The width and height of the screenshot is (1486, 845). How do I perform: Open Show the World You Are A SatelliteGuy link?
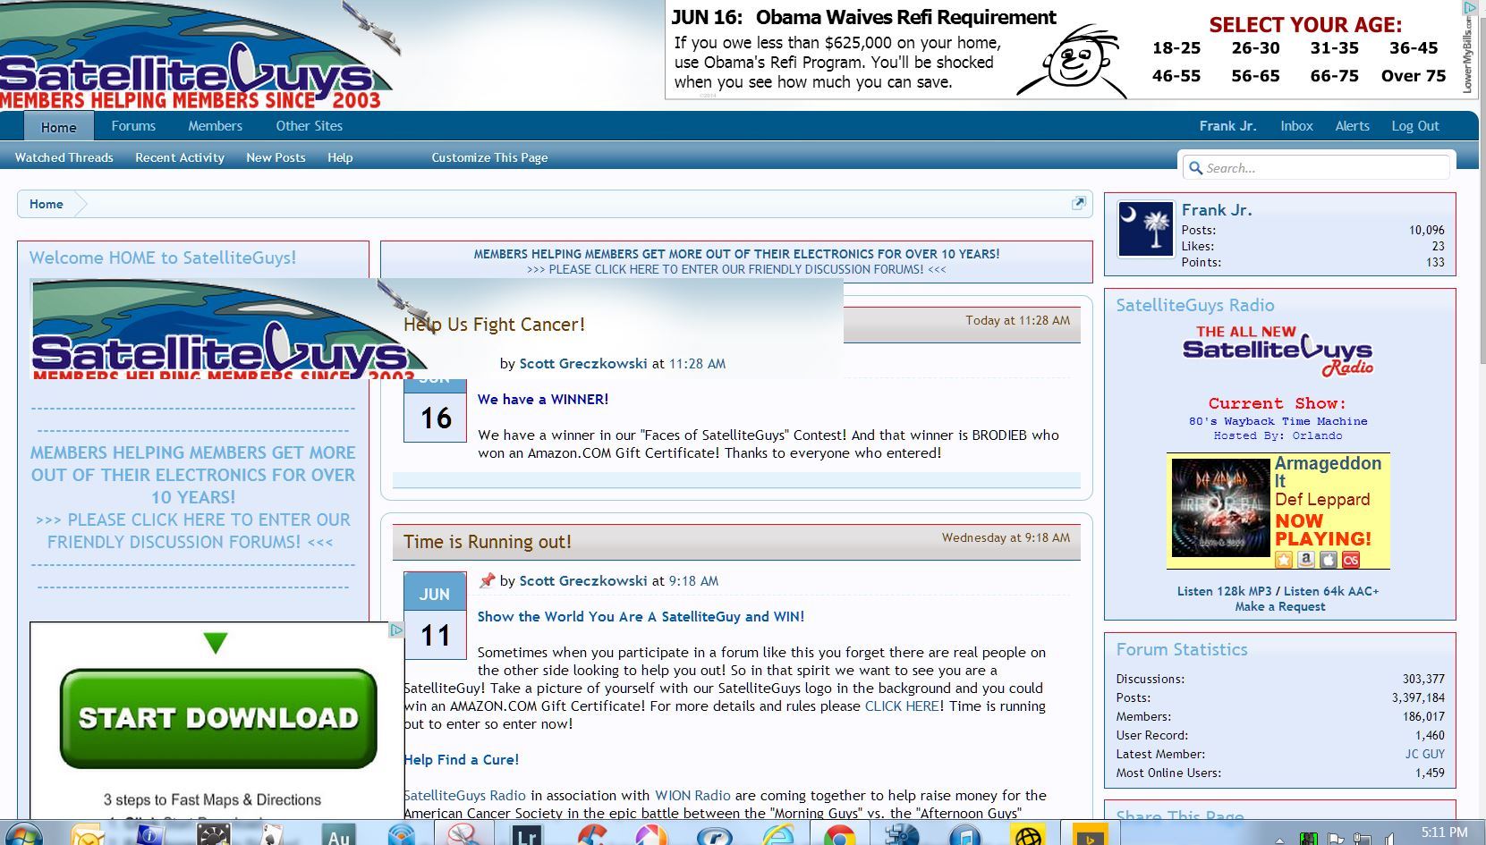pos(641,617)
